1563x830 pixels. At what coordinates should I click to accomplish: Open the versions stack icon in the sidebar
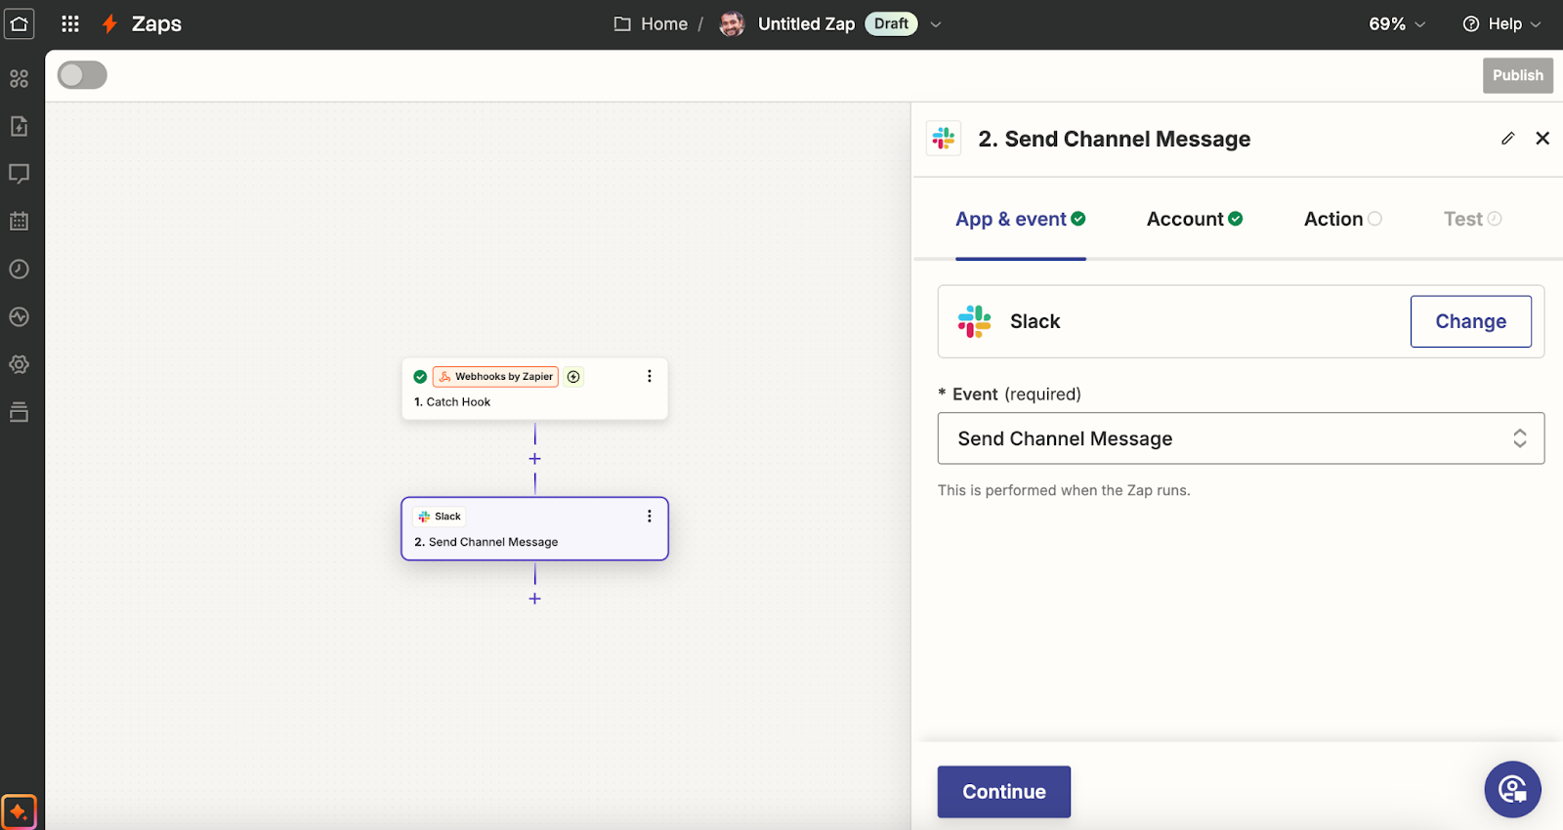(x=20, y=412)
